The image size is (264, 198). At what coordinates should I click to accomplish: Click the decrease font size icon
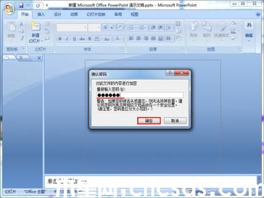pos(112,27)
